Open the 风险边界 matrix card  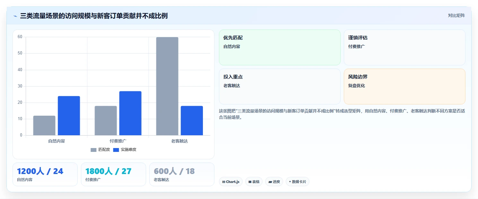pos(404,87)
